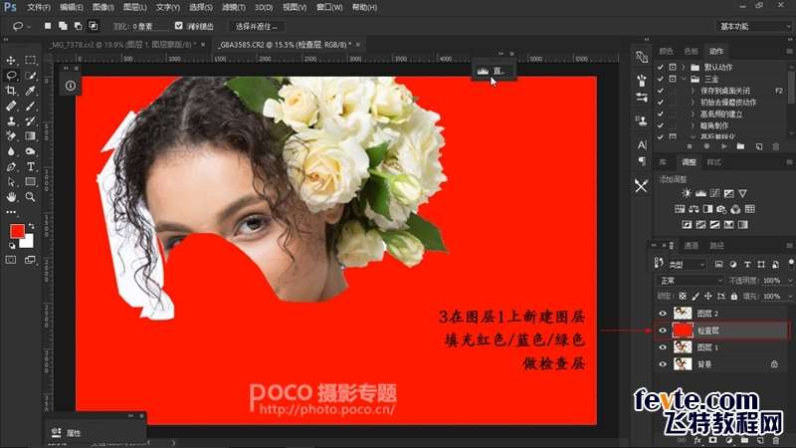Select the Crop tool
796x448 pixels.
pyautogui.click(x=11, y=91)
